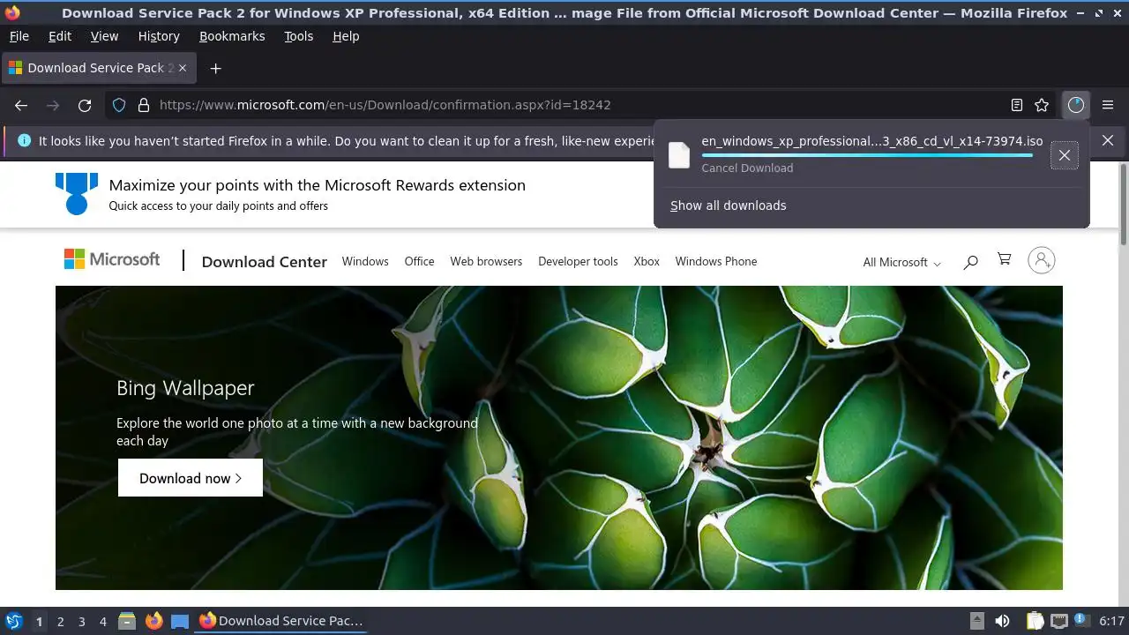
Task: Open volume control in system tray
Action: point(1002,621)
